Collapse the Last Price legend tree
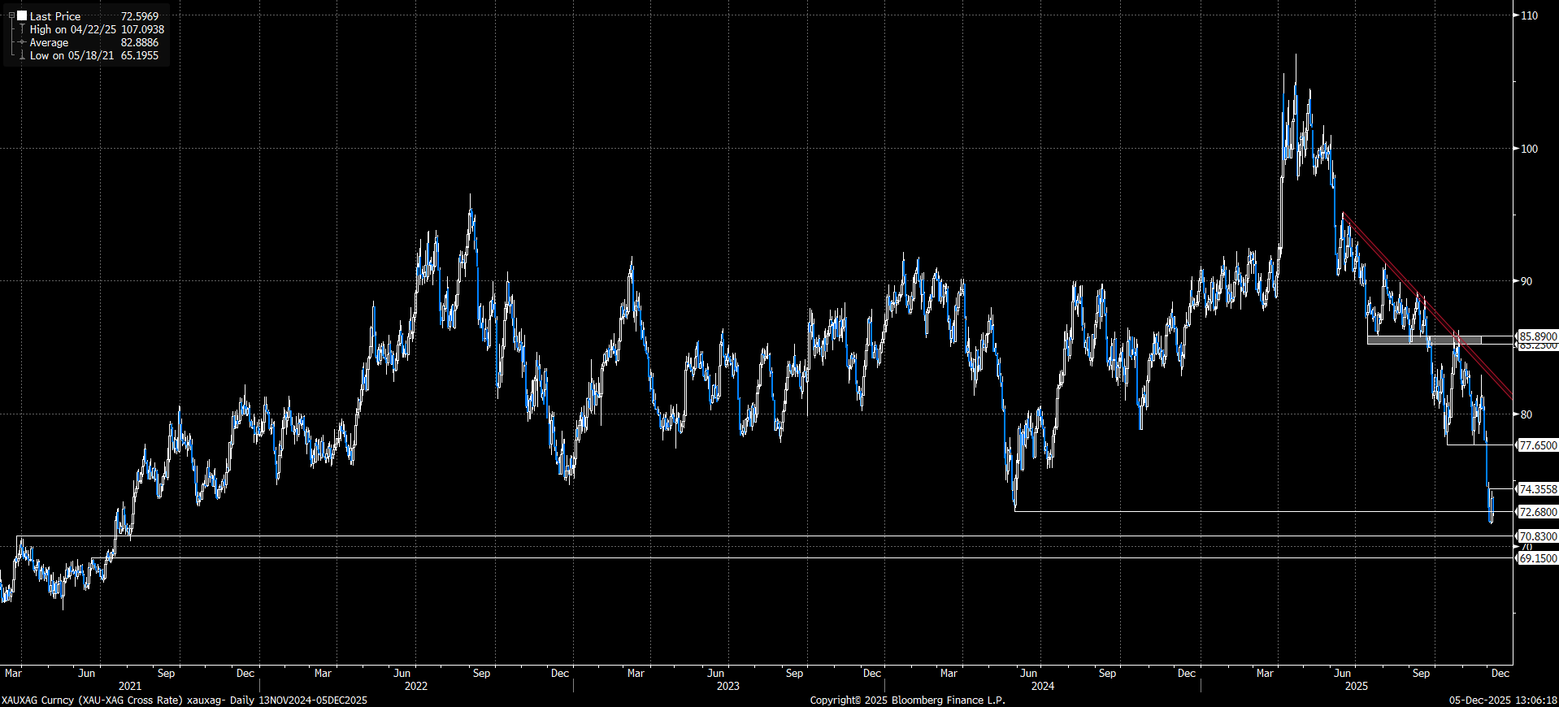The height and width of the screenshot is (707, 1559). pos(11,16)
